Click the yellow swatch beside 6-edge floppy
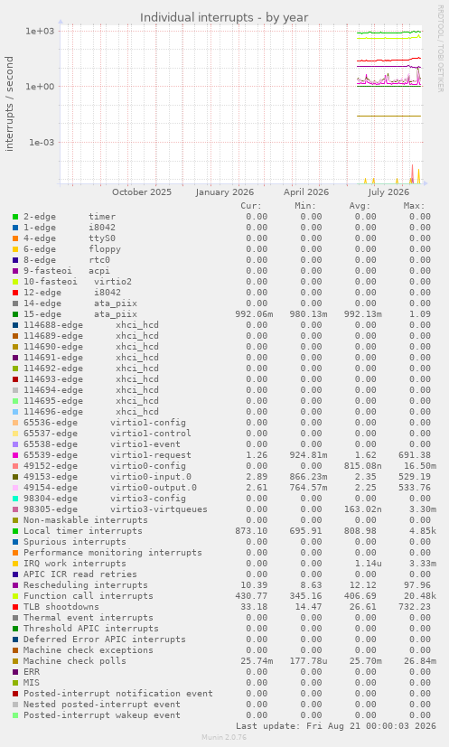Viewport: 449px width, 747px height. coord(15,249)
